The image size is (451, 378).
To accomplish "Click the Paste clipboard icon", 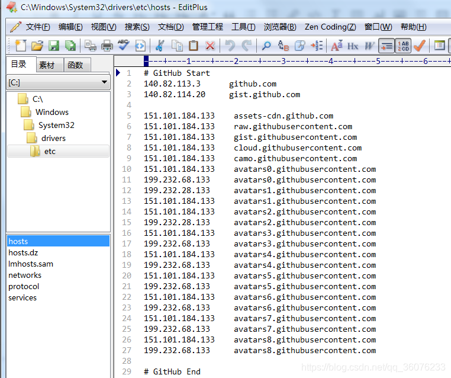I will [x=194, y=46].
